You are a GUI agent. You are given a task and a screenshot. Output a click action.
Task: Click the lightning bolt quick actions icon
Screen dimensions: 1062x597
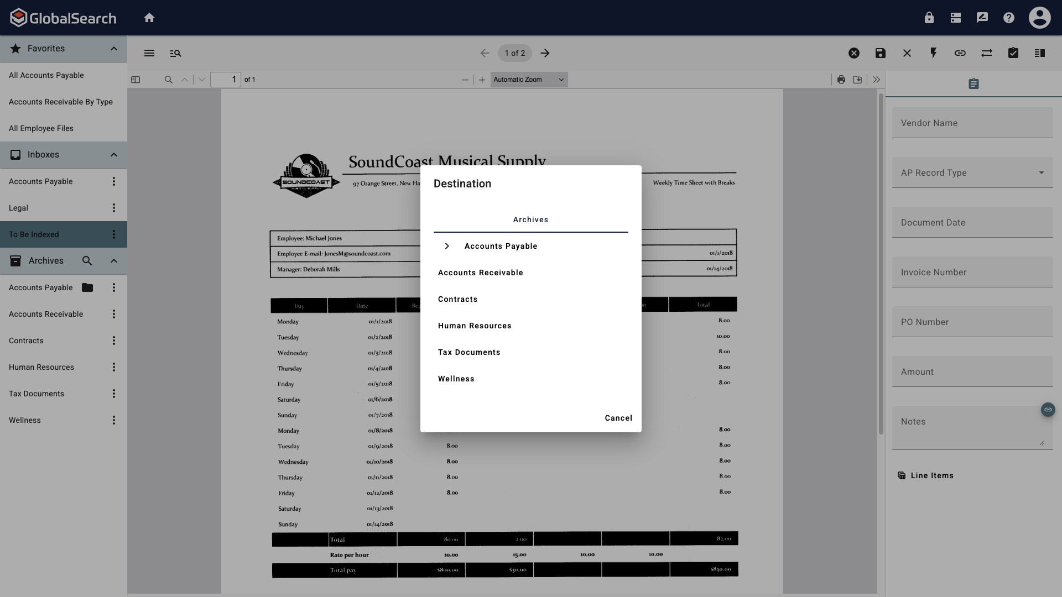coord(934,53)
